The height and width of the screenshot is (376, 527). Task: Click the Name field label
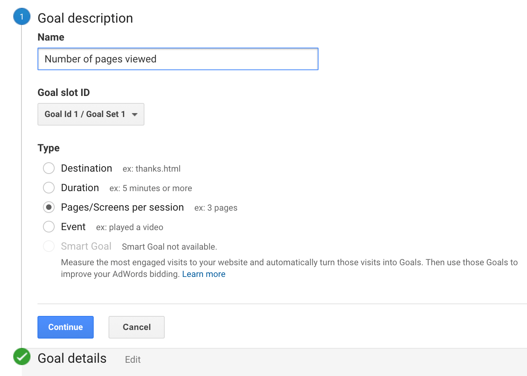[x=51, y=37]
